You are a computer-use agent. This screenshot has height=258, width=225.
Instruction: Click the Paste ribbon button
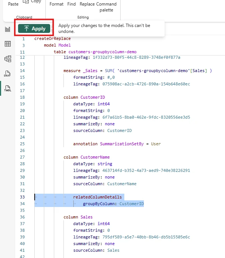(x=13, y=4)
